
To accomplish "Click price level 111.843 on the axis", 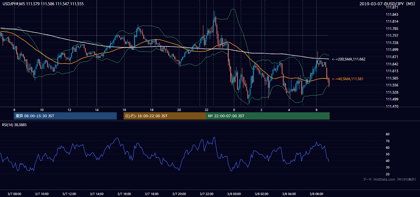I will point(392,14).
